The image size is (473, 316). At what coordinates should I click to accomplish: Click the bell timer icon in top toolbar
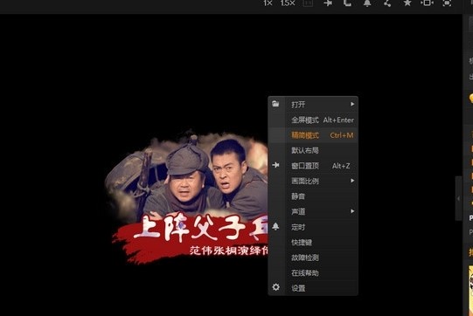tap(367, 3)
